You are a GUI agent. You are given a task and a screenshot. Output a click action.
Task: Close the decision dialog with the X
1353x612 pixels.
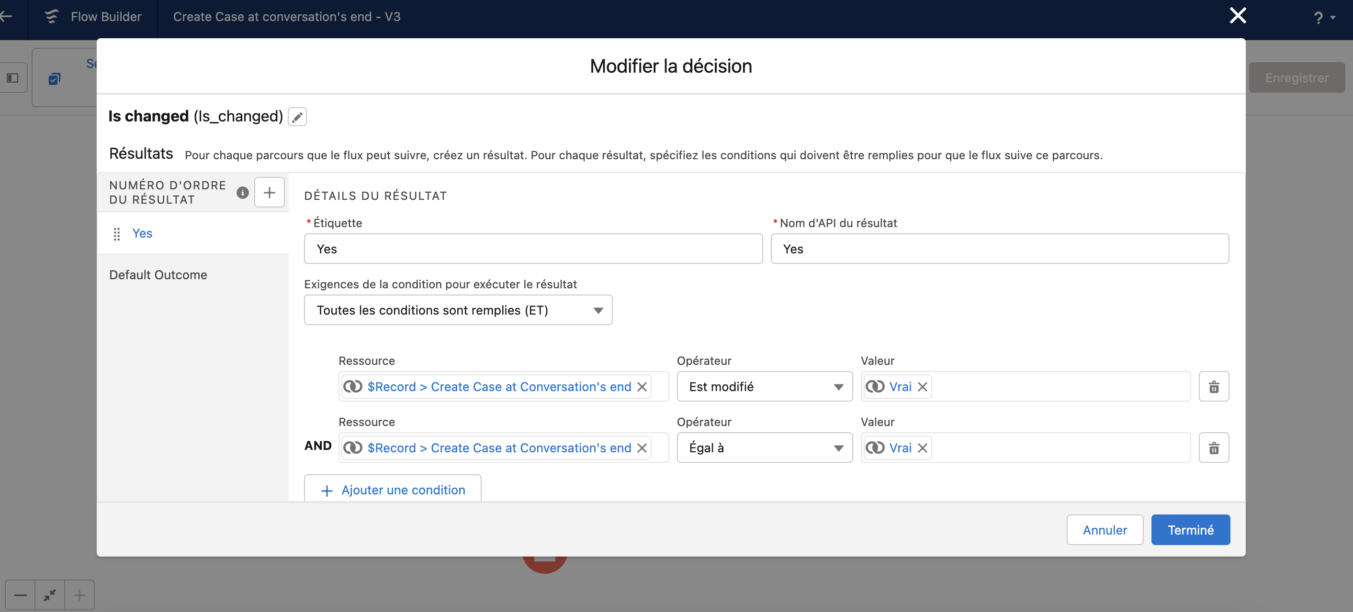(1238, 16)
